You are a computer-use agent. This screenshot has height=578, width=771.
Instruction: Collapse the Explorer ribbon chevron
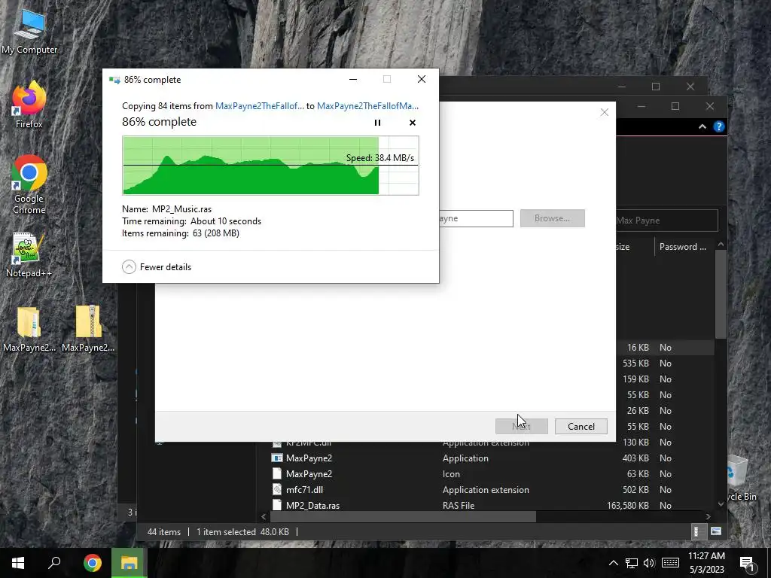pyautogui.click(x=702, y=126)
